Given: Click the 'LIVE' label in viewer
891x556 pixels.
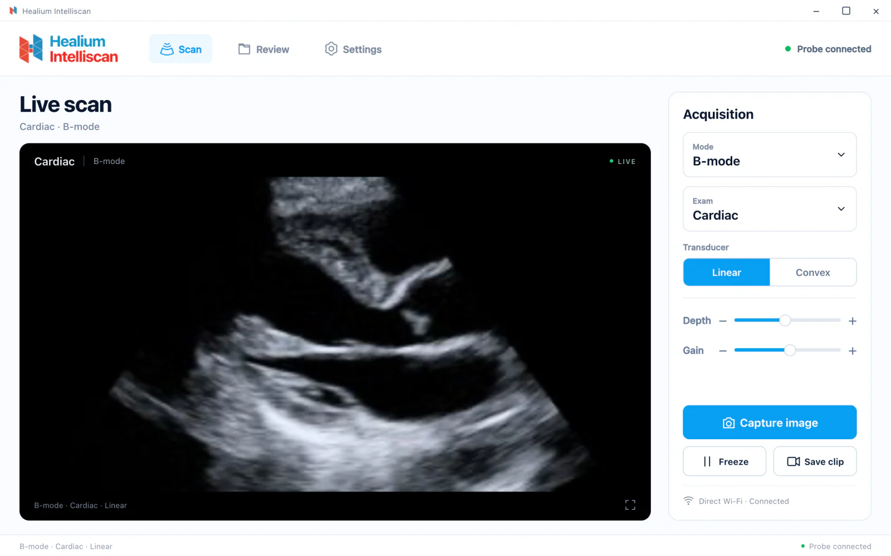Looking at the screenshot, I should coord(626,162).
